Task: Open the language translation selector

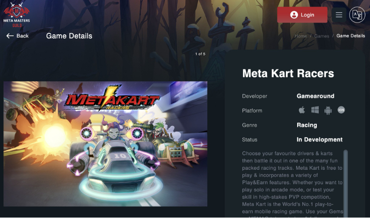Action: [x=357, y=15]
